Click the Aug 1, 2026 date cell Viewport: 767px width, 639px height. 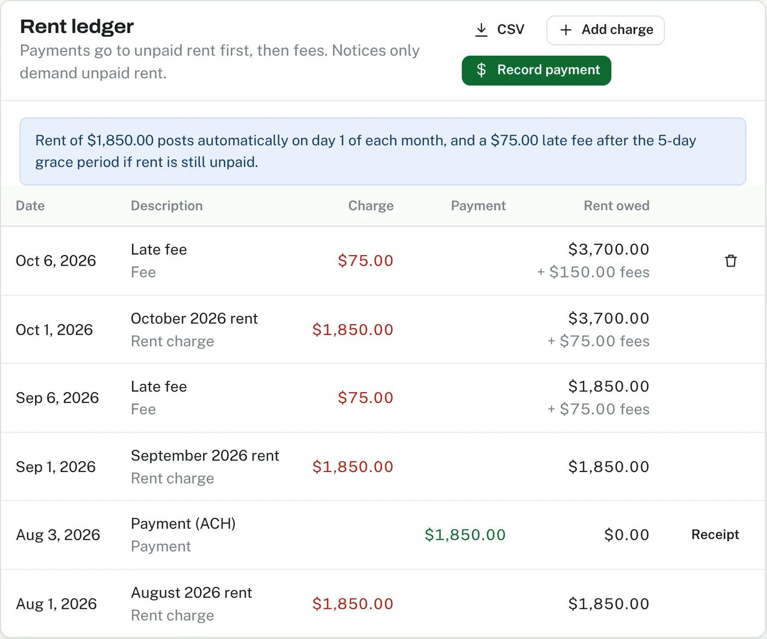pyautogui.click(x=56, y=603)
